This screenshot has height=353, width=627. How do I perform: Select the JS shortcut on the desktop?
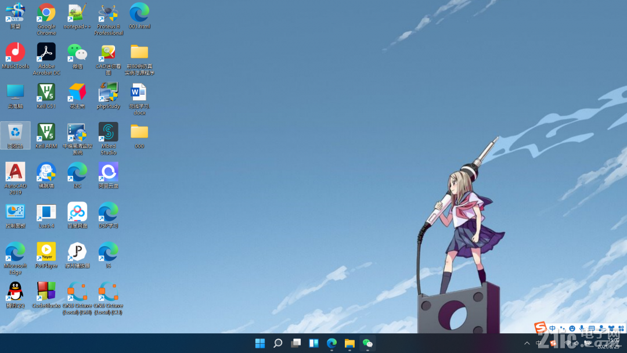pos(109,255)
